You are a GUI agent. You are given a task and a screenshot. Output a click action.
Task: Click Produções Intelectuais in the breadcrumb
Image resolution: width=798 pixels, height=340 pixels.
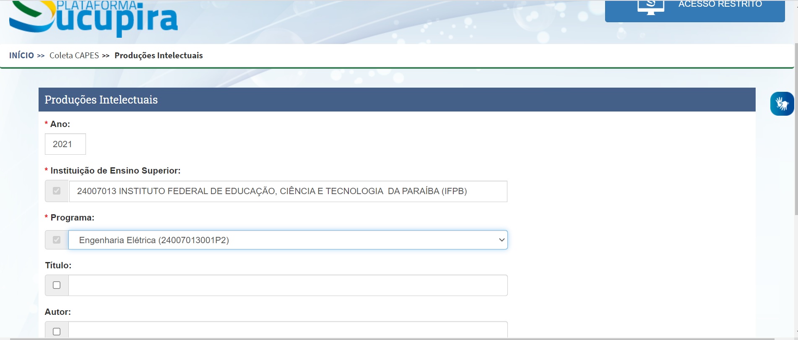(159, 55)
